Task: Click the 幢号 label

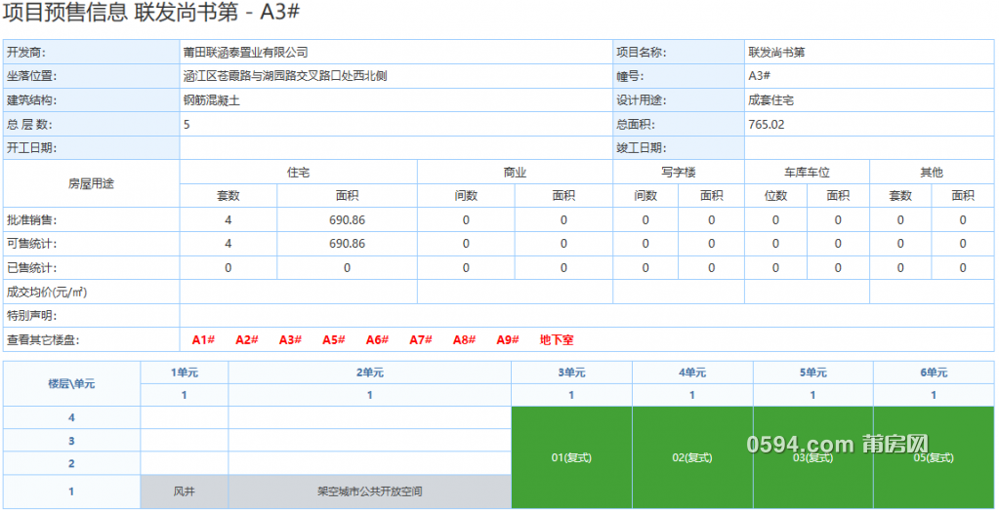Action: pyautogui.click(x=630, y=76)
